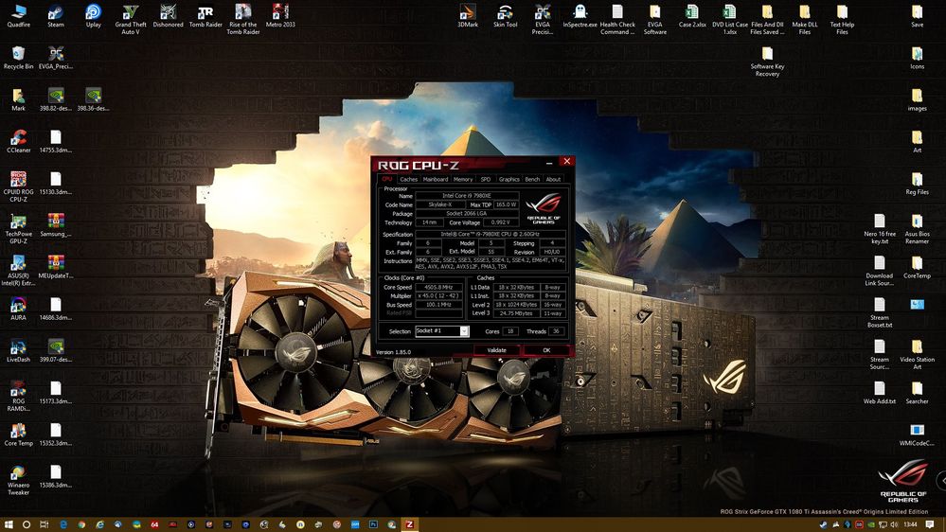Viewport: 946px width, 532px height.
Task: Open the Quadfire desktop shortcut
Action: tap(19, 16)
